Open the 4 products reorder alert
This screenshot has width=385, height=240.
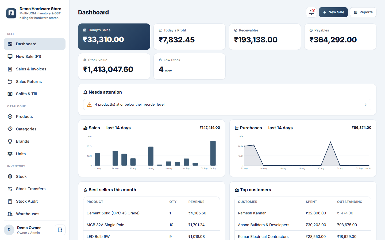[227, 105]
